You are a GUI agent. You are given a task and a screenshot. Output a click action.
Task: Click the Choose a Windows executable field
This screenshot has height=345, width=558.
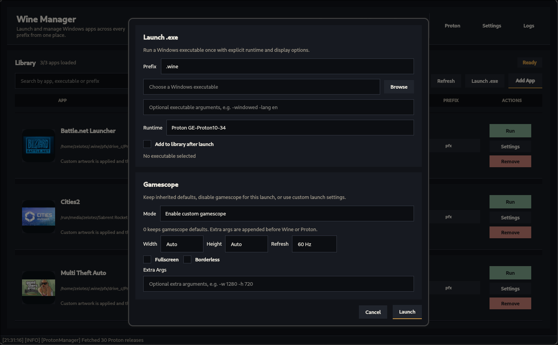pyautogui.click(x=262, y=87)
